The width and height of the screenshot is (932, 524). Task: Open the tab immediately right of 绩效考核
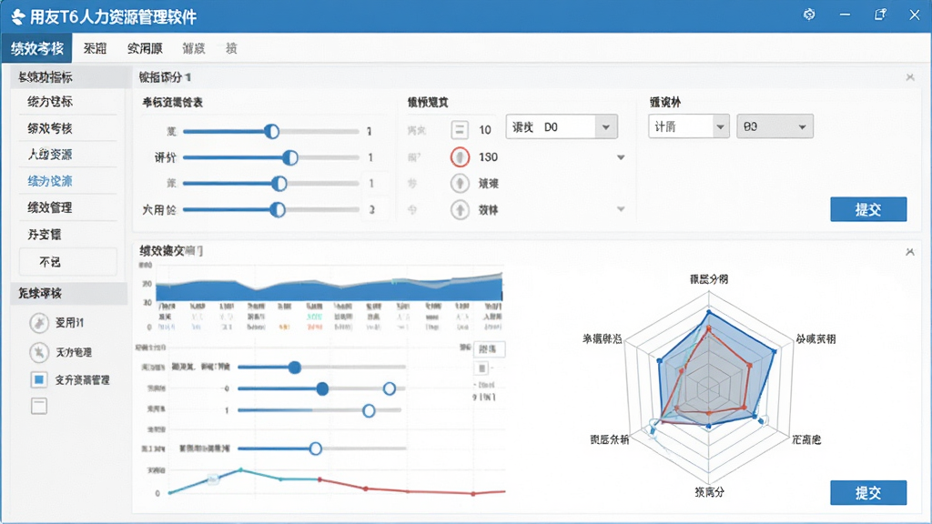pos(95,49)
